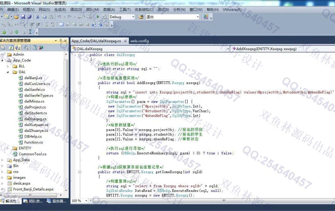The height and width of the screenshot is (211, 335).
Task: Click the Uncomment selected lines icon
Action: tap(53, 24)
